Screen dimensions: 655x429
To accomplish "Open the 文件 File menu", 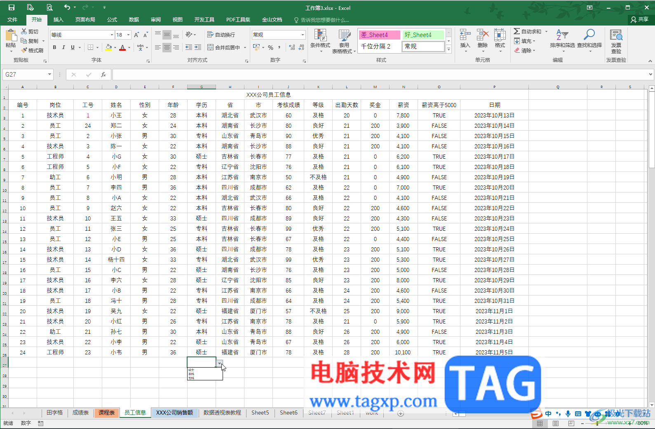I will 12,20.
